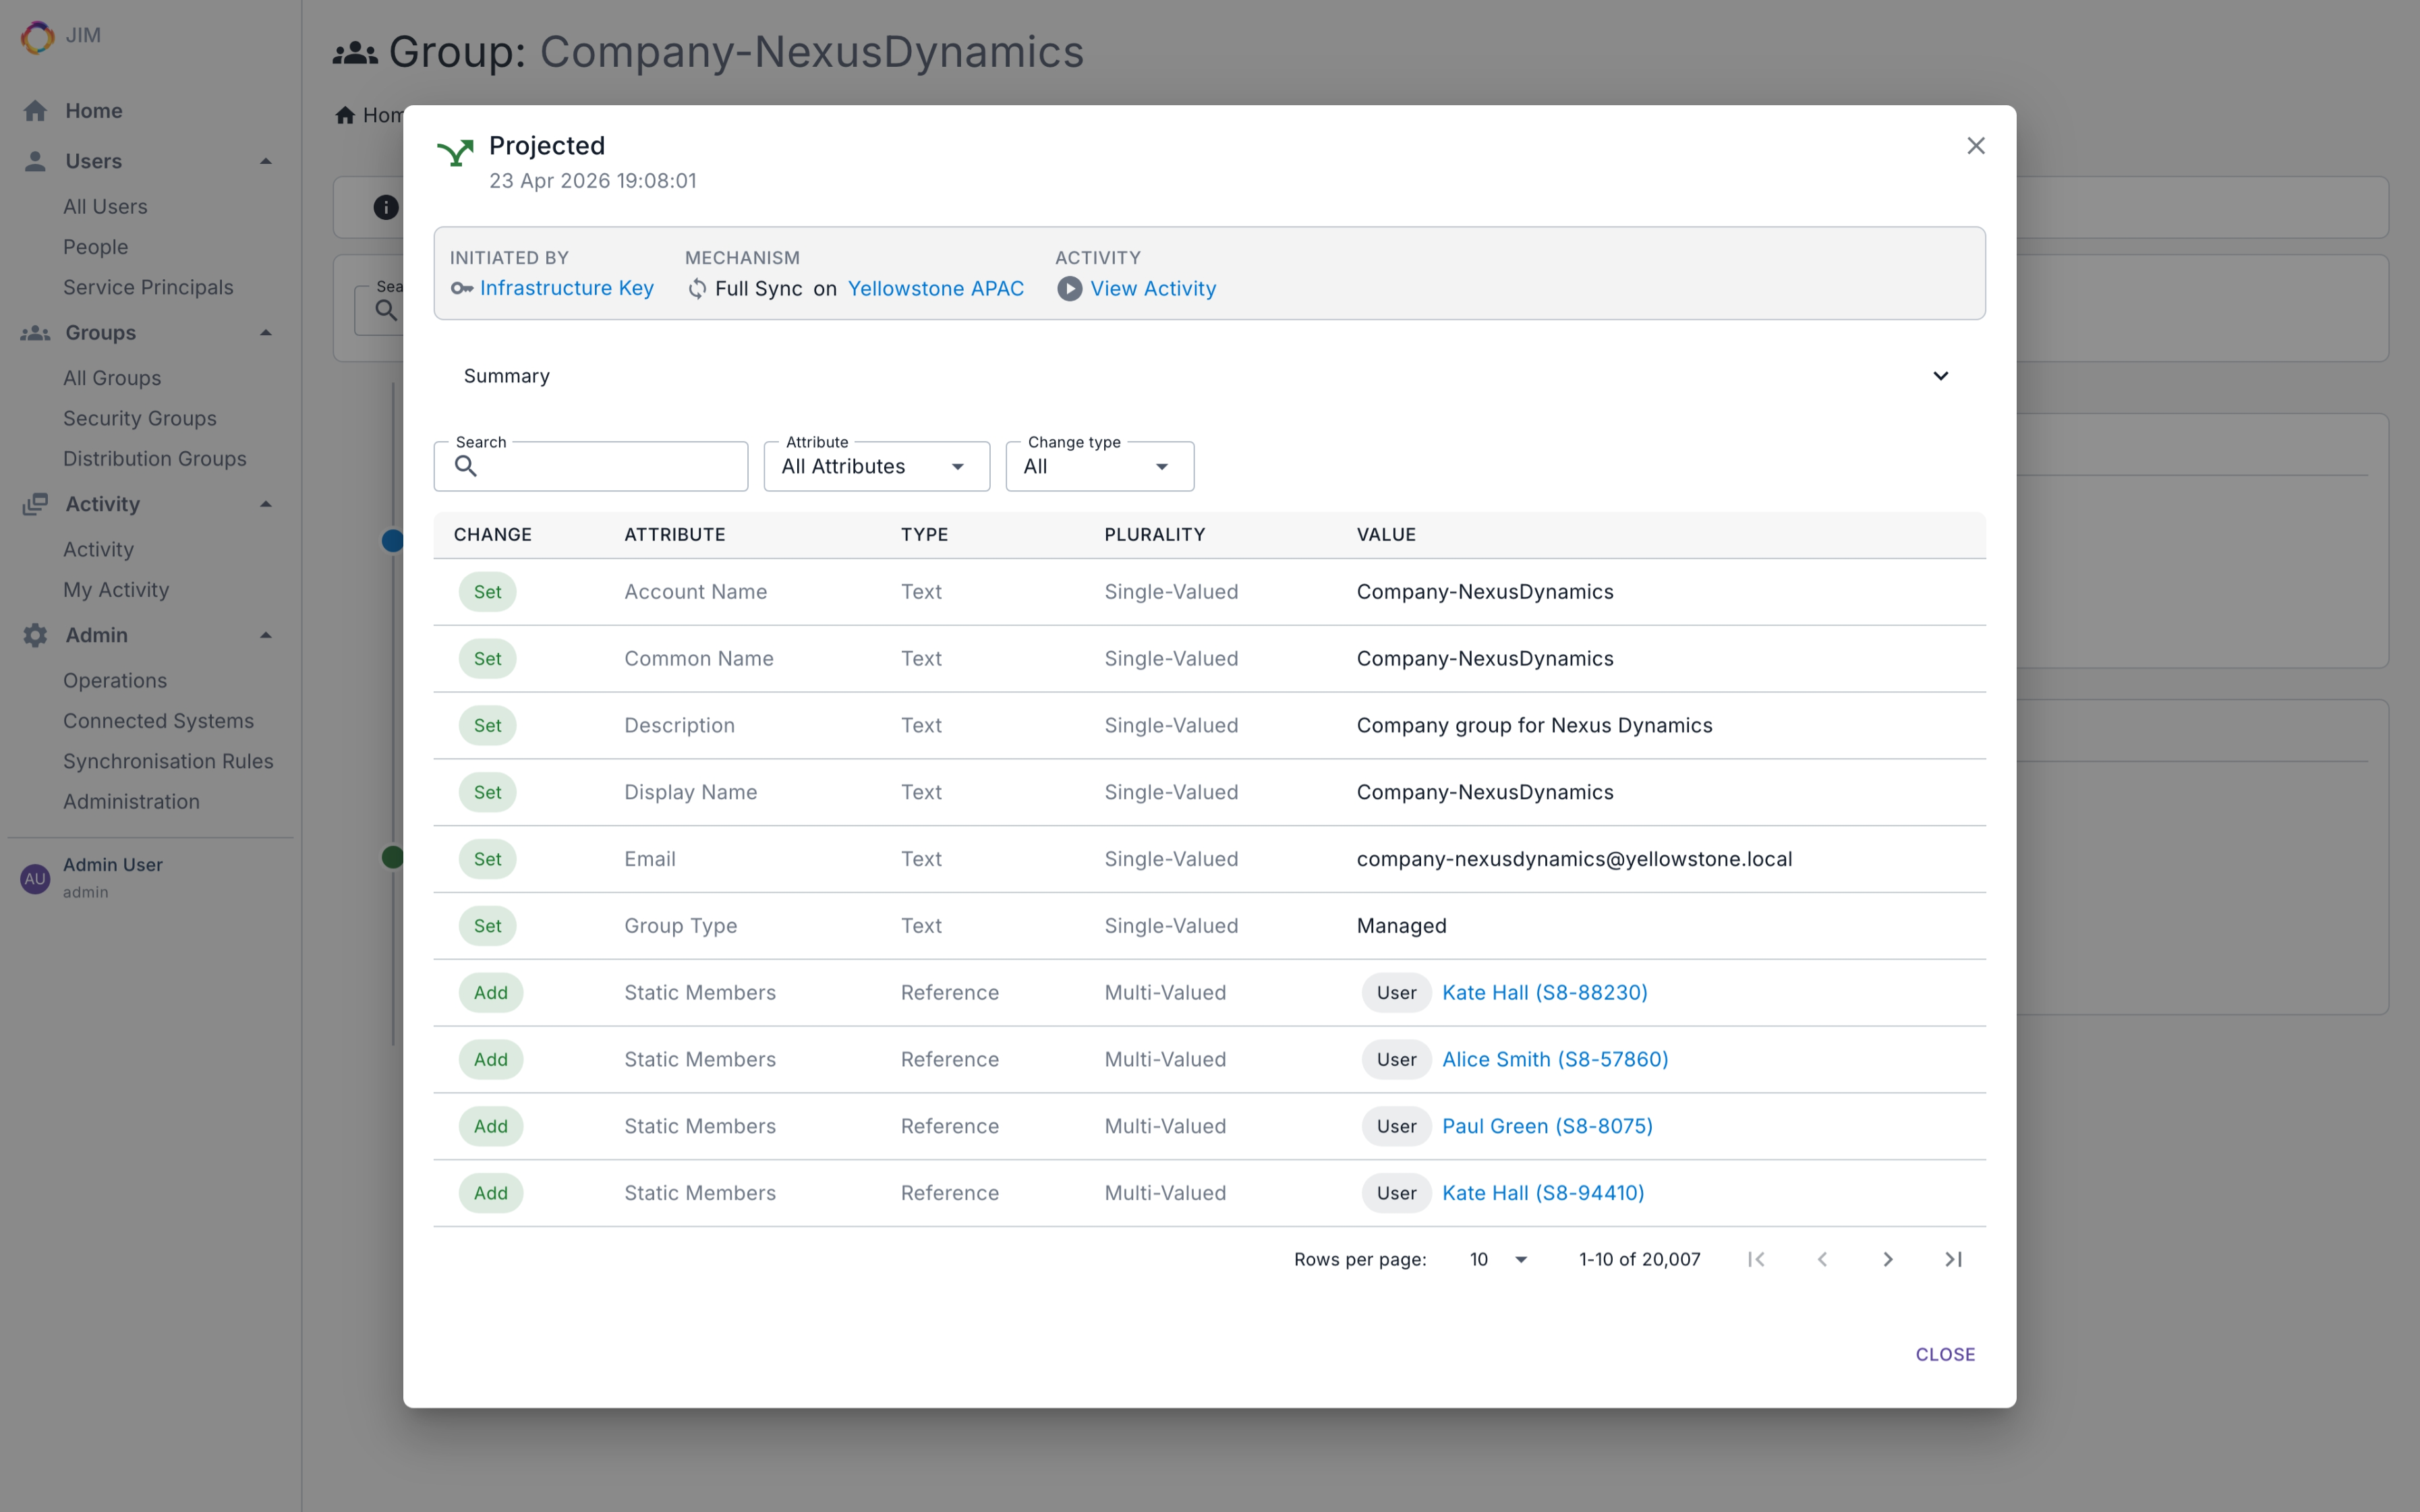Image resolution: width=2420 pixels, height=1512 pixels.
Task: Click the X icon to dismiss dialog
Action: coord(1975,146)
